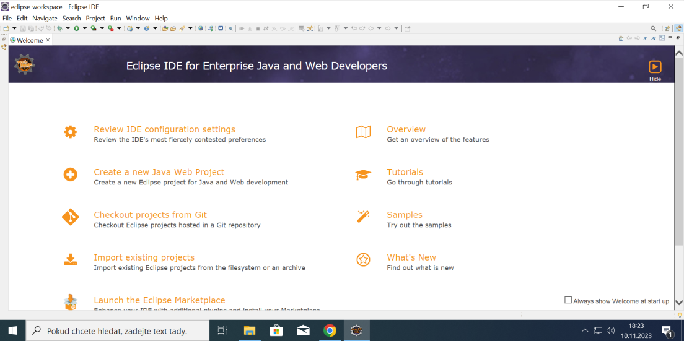
Task: Click the Import existing projects link
Action: (144, 257)
